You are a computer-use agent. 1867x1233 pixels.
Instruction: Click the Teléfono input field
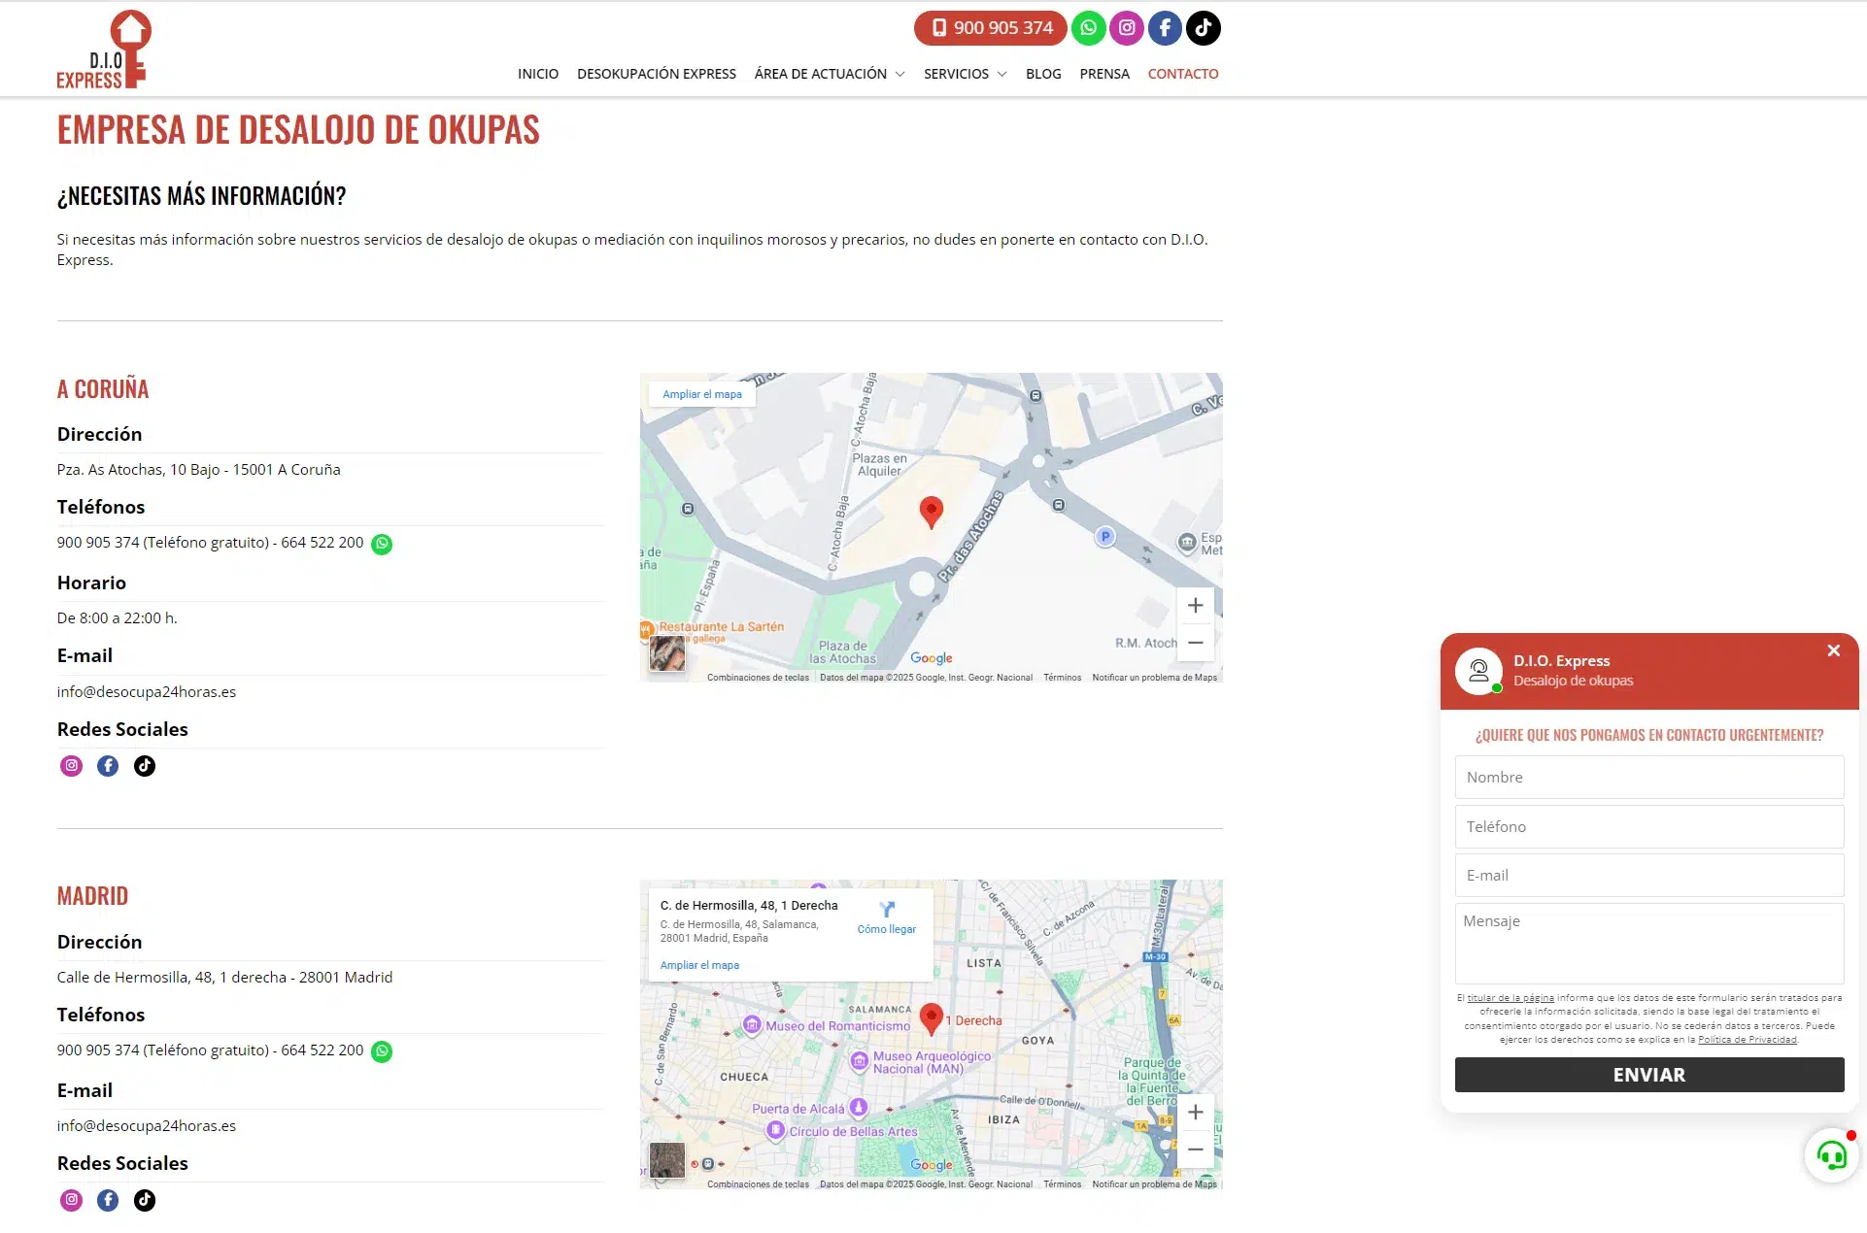1649,827
